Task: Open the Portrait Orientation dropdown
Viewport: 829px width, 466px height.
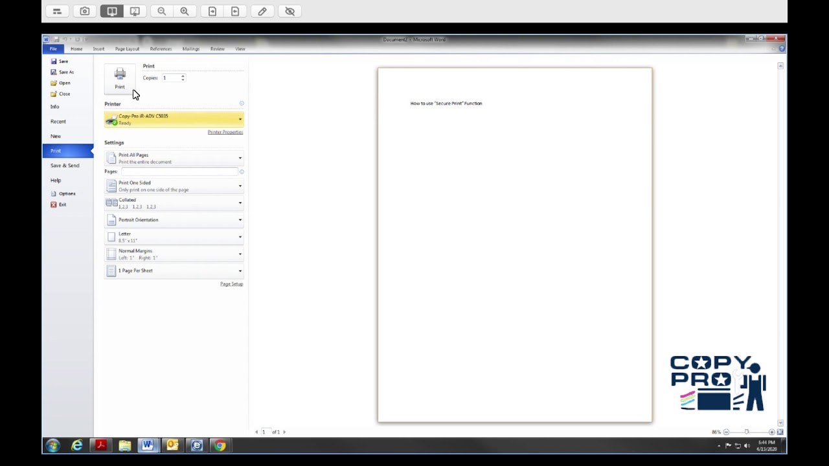Action: tap(174, 220)
